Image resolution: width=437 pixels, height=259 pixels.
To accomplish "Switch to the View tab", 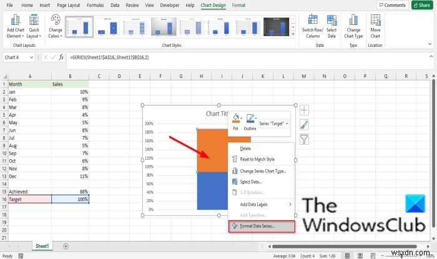I will (x=149, y=5).
